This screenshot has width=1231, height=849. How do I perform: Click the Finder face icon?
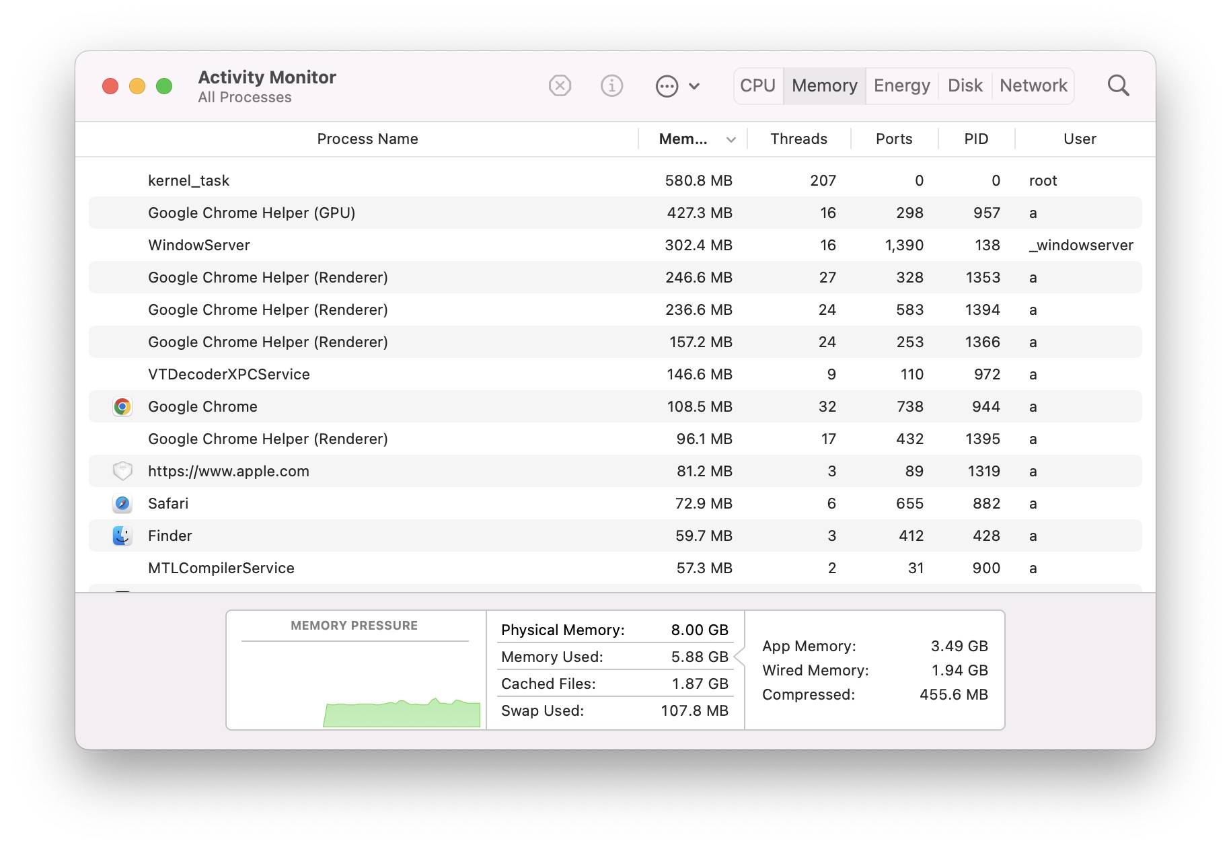[x=122, y=536]
